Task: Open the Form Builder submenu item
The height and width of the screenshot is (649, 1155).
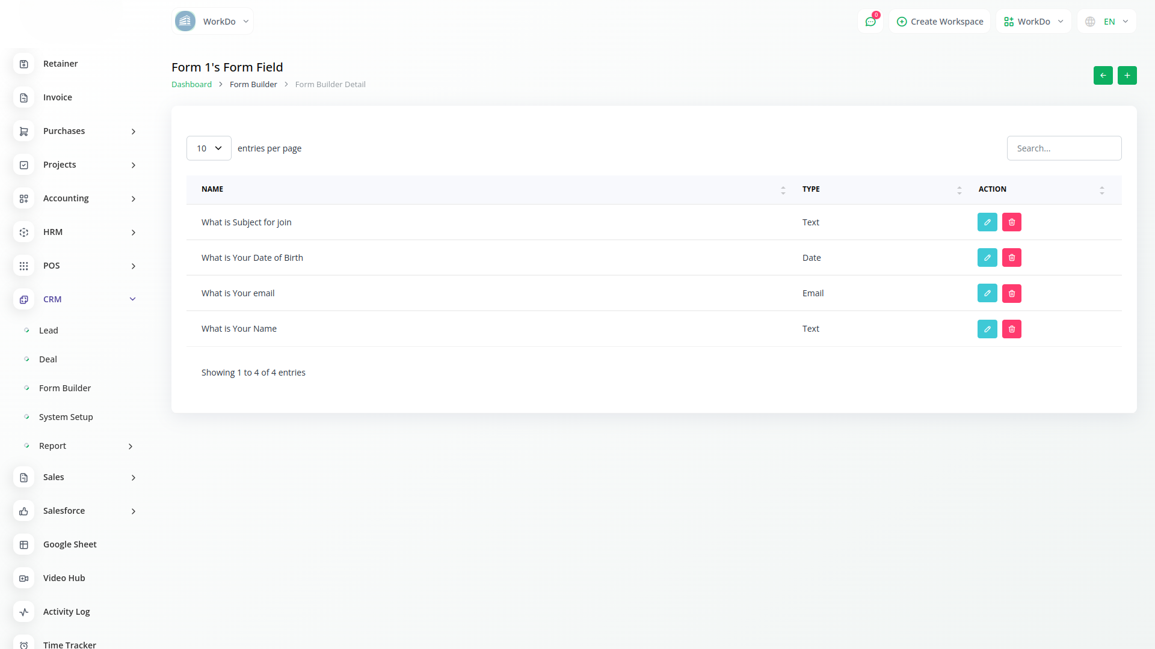Action: tap(65, 388)
